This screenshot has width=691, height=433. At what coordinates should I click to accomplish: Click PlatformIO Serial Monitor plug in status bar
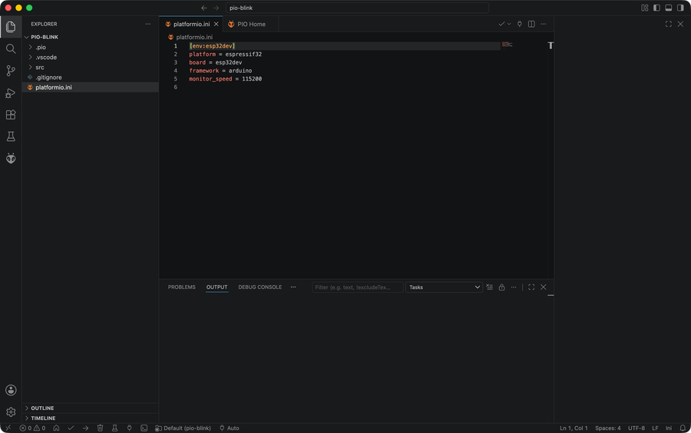129,428
